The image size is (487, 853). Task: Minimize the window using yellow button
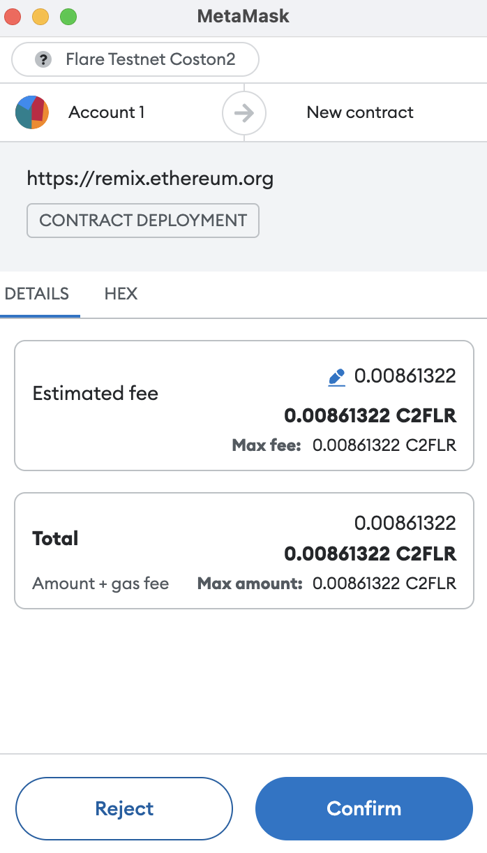click(x=40, y=17)
